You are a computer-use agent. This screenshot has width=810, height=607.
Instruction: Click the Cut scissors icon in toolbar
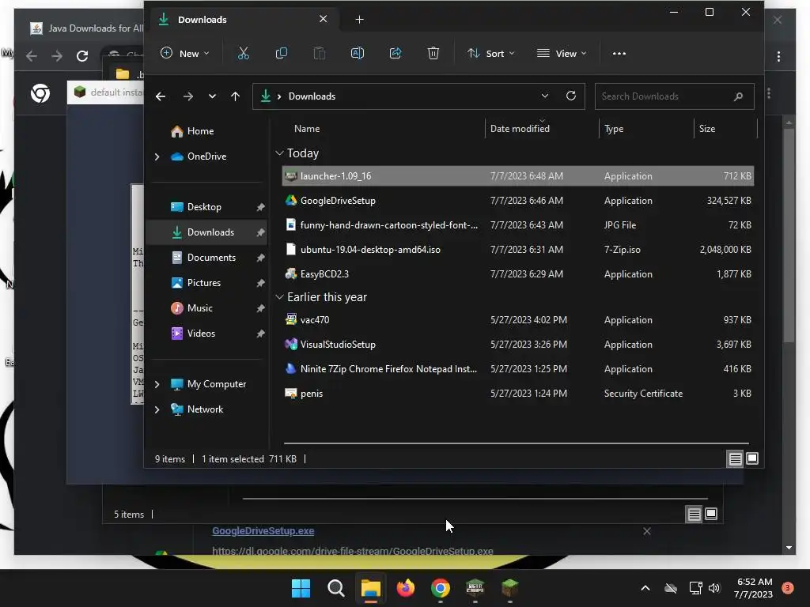(x=244, y=53)
